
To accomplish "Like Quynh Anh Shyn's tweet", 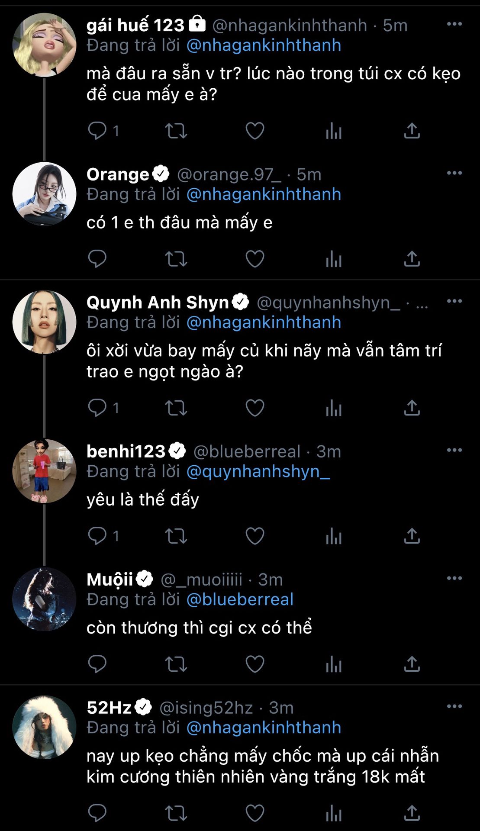I will coord(255,408).
